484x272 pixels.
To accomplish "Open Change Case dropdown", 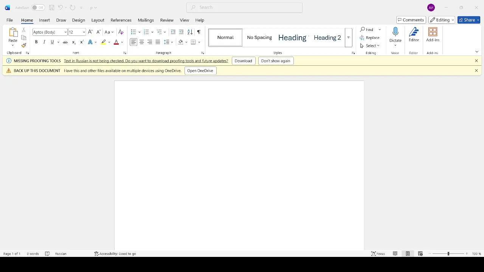I will [109, 32].
